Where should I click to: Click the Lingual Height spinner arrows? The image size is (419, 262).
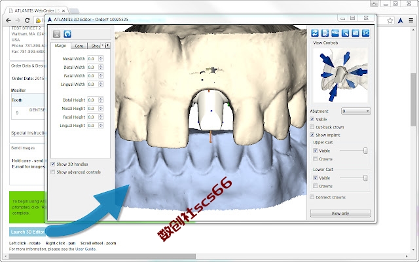click(101, 125)
